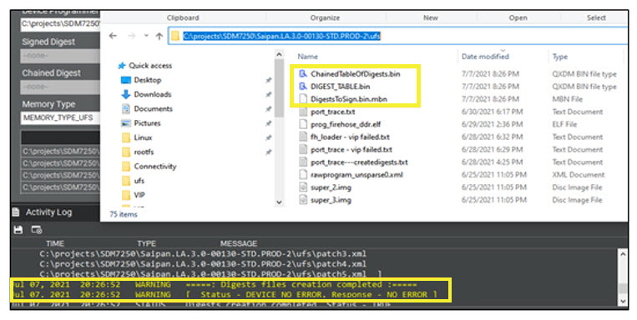Click the rawprogram_unsparse0.xml file icon
The image size is (637, 320).
[x=303, y=175]
